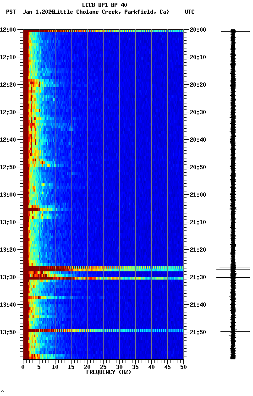Click the thick broadband band near 13:26

pos(103,269)
